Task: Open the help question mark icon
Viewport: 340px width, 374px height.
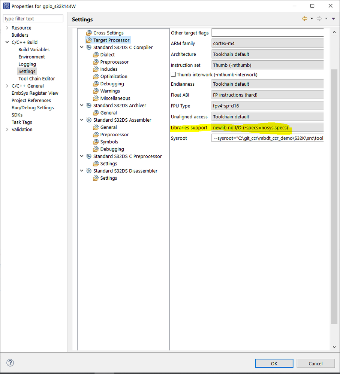Action: point(10,363)
